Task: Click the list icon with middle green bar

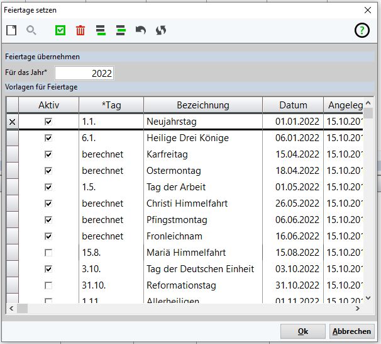Action: tap(121, 30)
